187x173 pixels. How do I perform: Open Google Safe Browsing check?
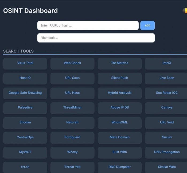coord(25,93)
